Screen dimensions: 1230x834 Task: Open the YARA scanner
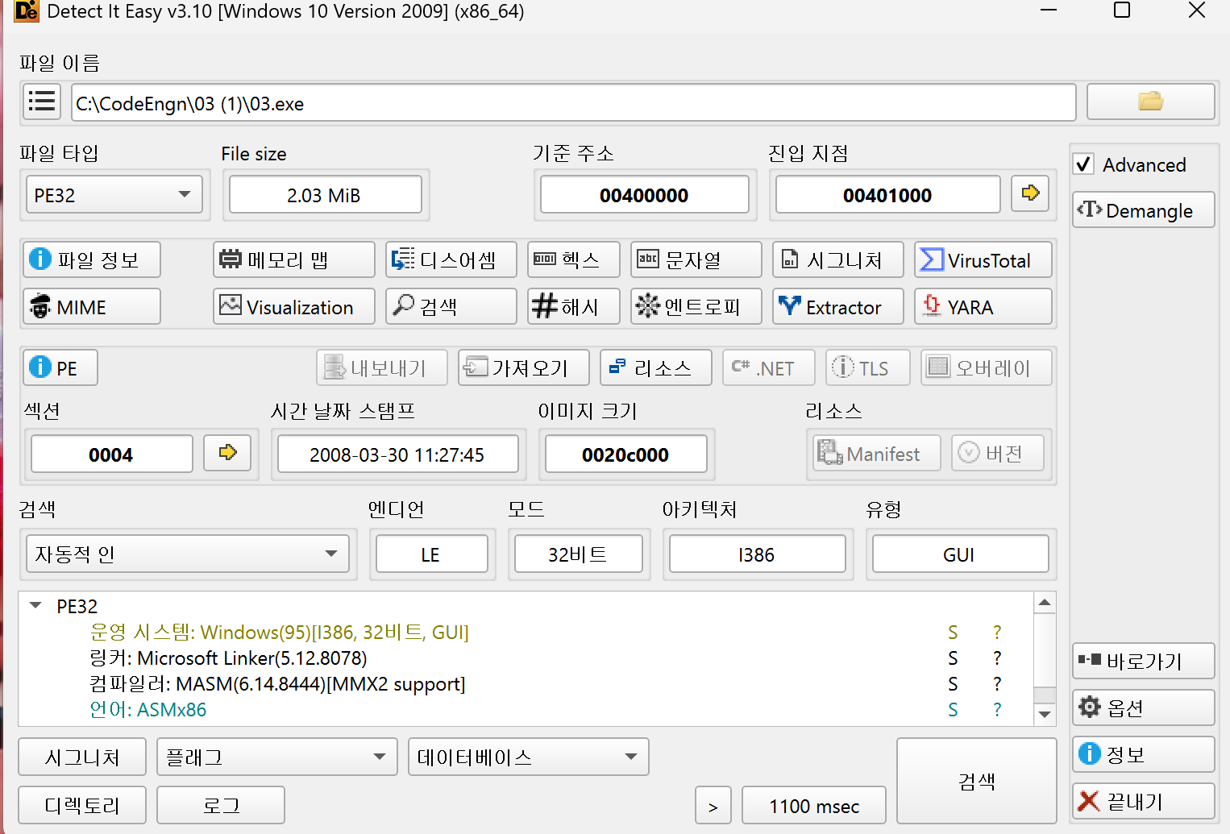click(x=983, y=306)
